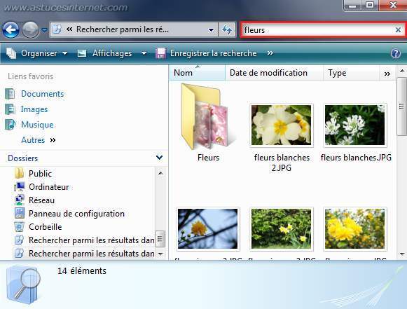Select the dense yellow blossoms thumbnail
The width and height of the screenshot is (407, 309).
[355, 228]
